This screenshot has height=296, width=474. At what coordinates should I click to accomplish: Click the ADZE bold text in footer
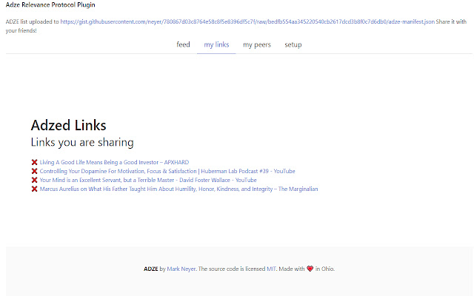click(x=151, y=269)
